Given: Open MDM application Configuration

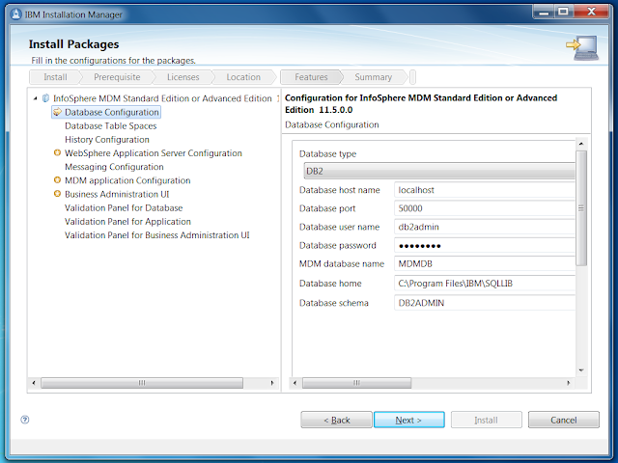Looking at the screenshot, I should pyautogui.click(x=127, y=180).
